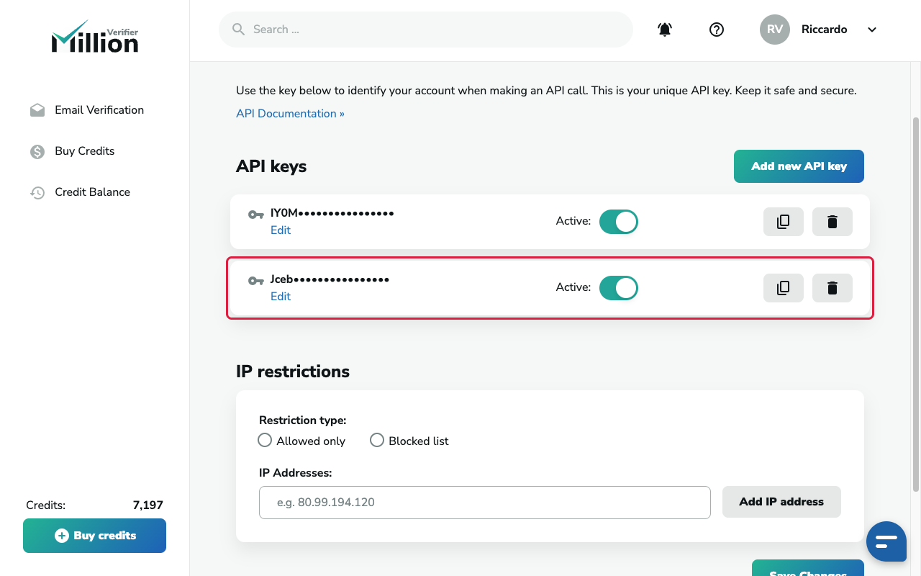The height and width of the screenshot is (576, 921).
Task: Edit the IY0M API key
Action: [281, 230]
